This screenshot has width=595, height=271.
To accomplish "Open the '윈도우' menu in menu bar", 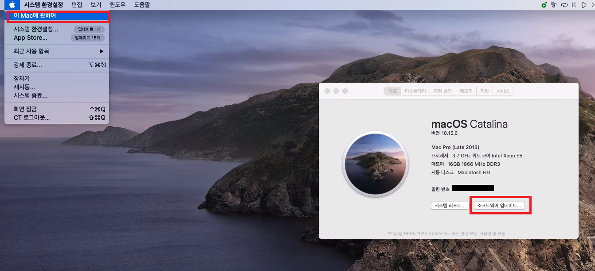I will tap(117, 5).
